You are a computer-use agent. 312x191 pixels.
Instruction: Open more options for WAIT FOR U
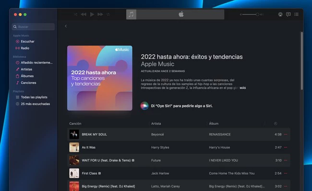(286, 160)
